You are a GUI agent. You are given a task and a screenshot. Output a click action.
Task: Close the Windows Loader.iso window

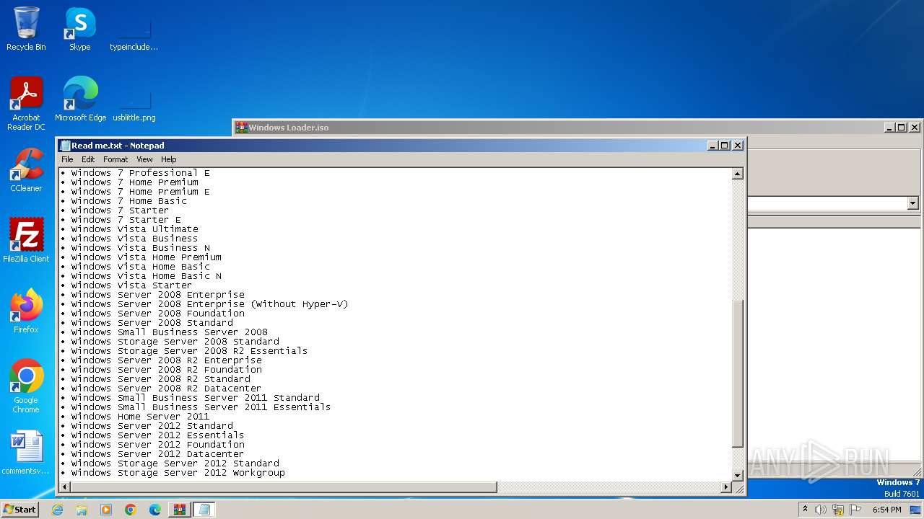pos(915,128)
